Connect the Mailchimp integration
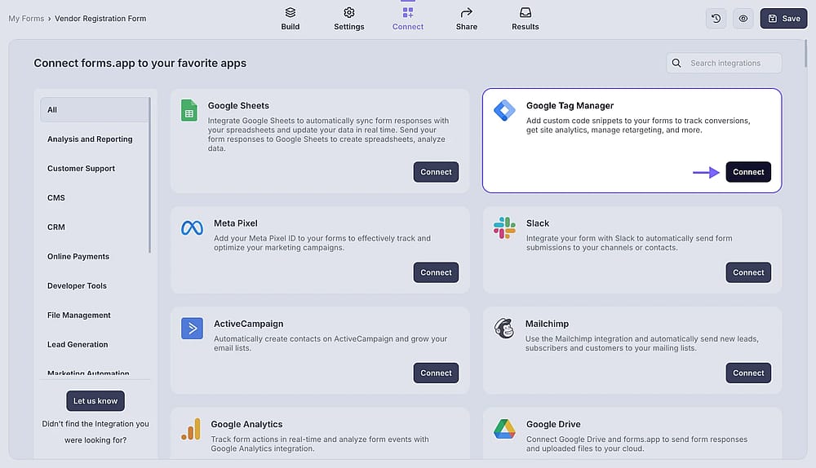 coord(748,373)
